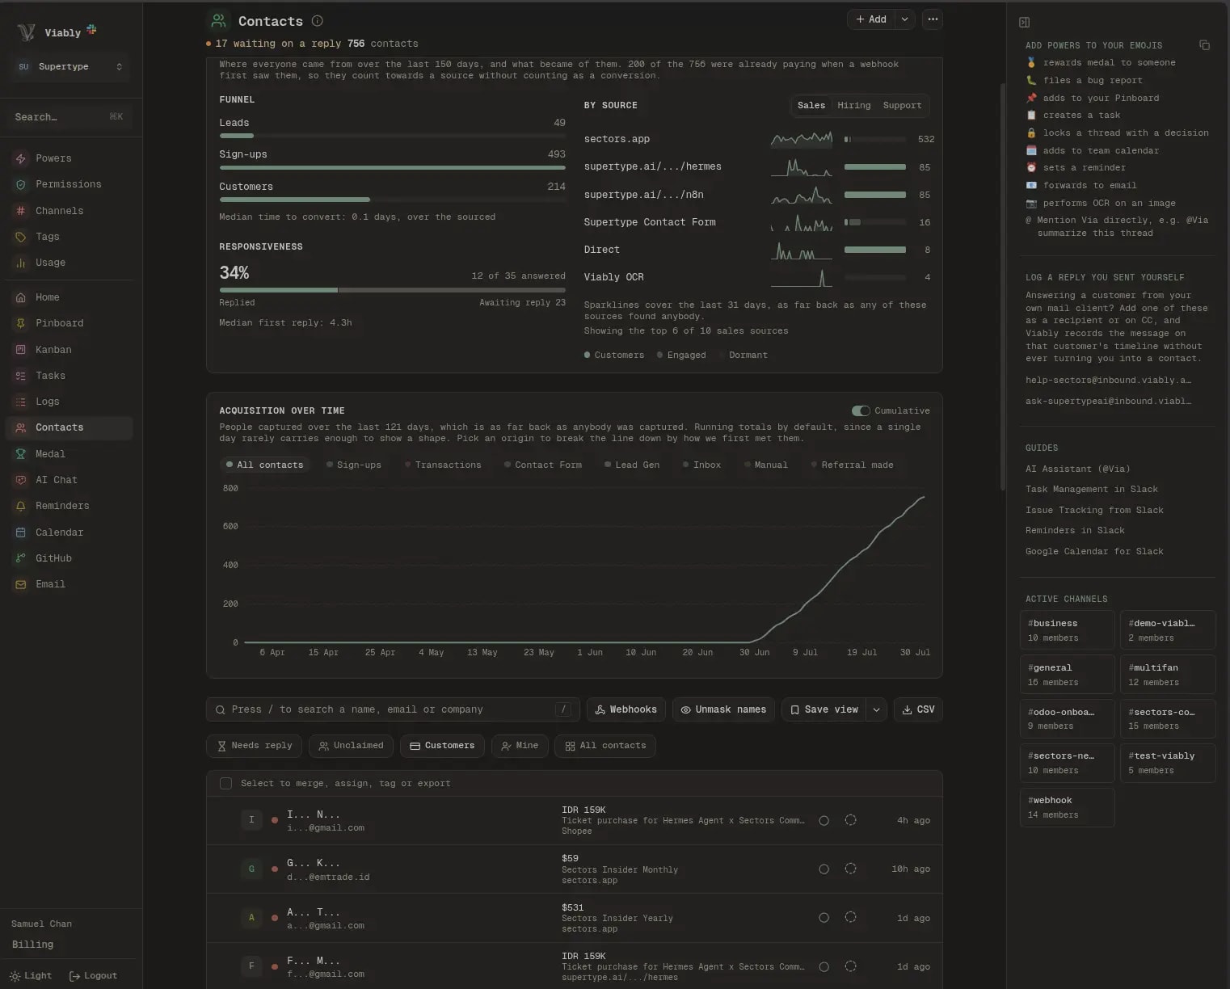Open the three-dot more options menu
Viewport: 1230px width, 989px height.
[933, 19]
